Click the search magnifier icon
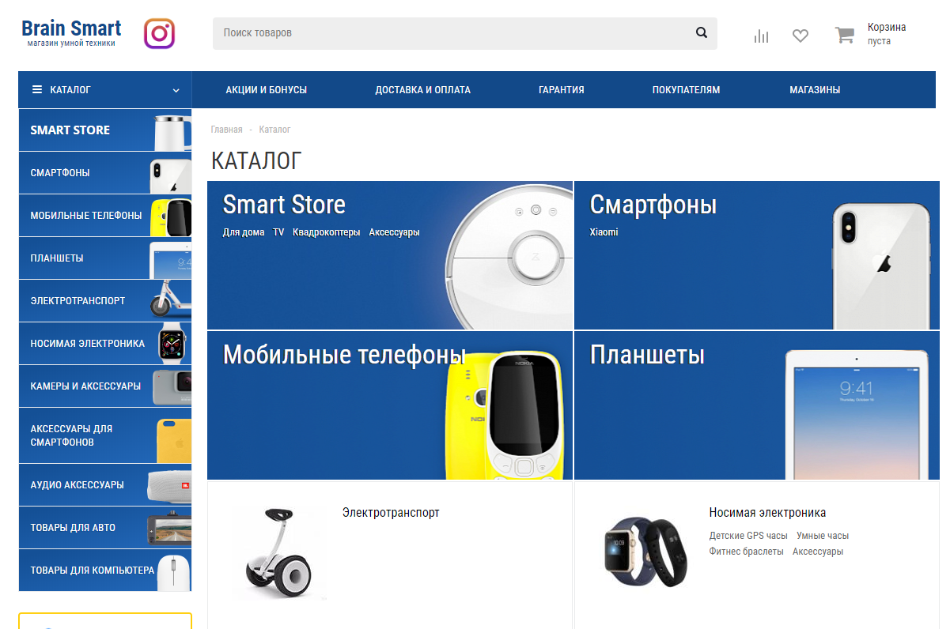The image size is (950, 629). point(701,32)
